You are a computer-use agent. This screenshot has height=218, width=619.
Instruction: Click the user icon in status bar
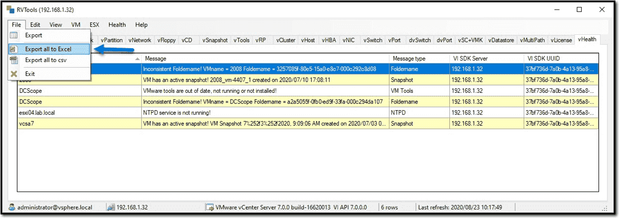coord(12,207)
